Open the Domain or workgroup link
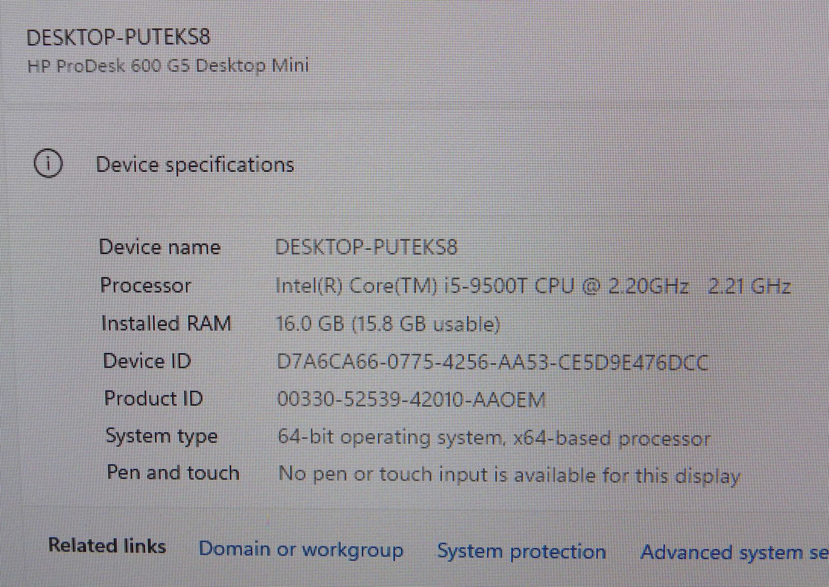829x587 pixels. pos(301,549)
